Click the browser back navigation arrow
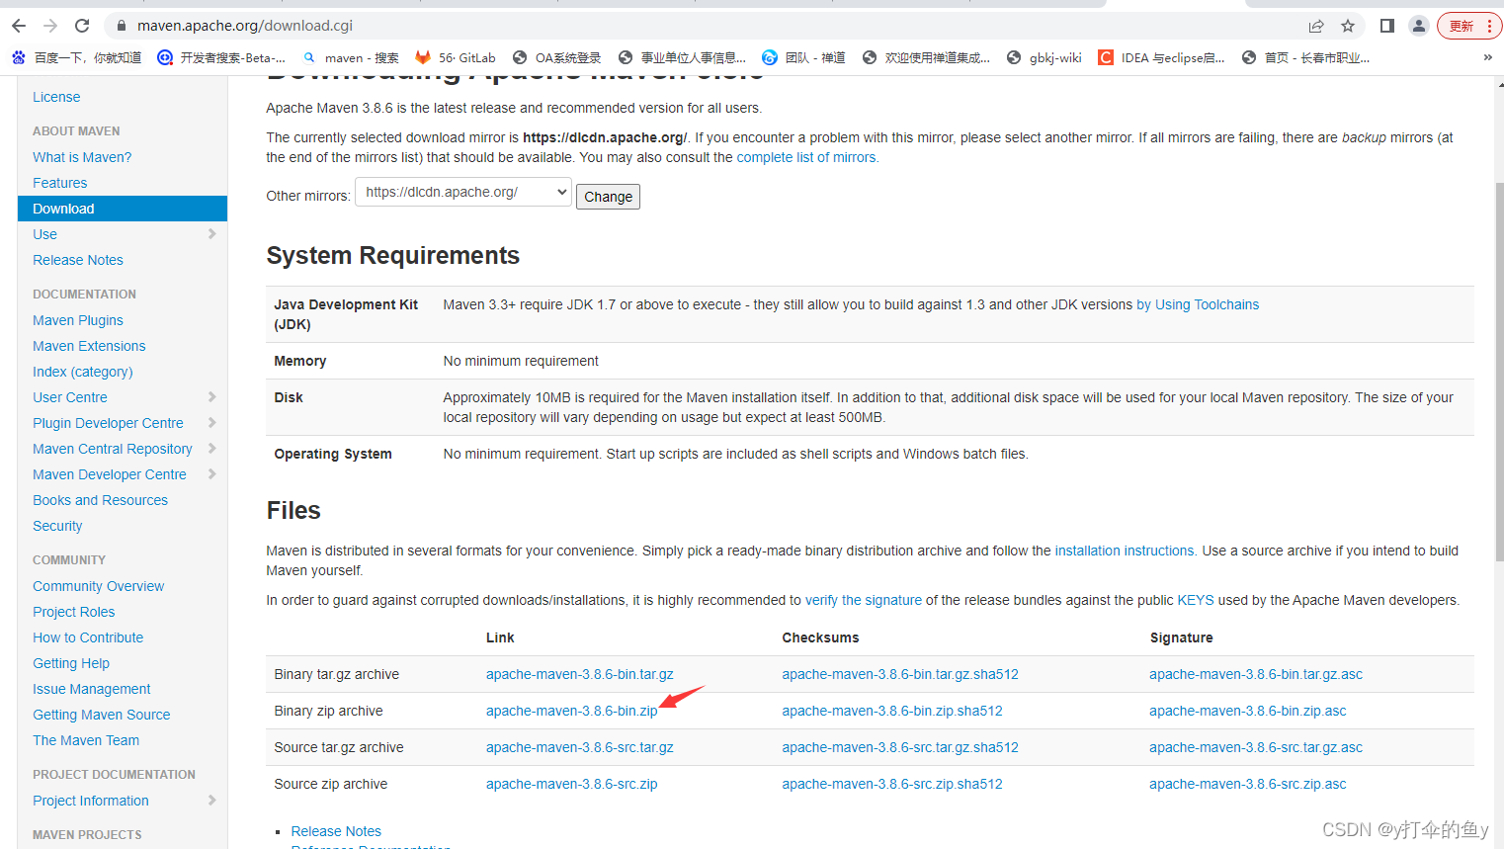1504x849 pixels. pyautogui.click(x=18, y=25)
